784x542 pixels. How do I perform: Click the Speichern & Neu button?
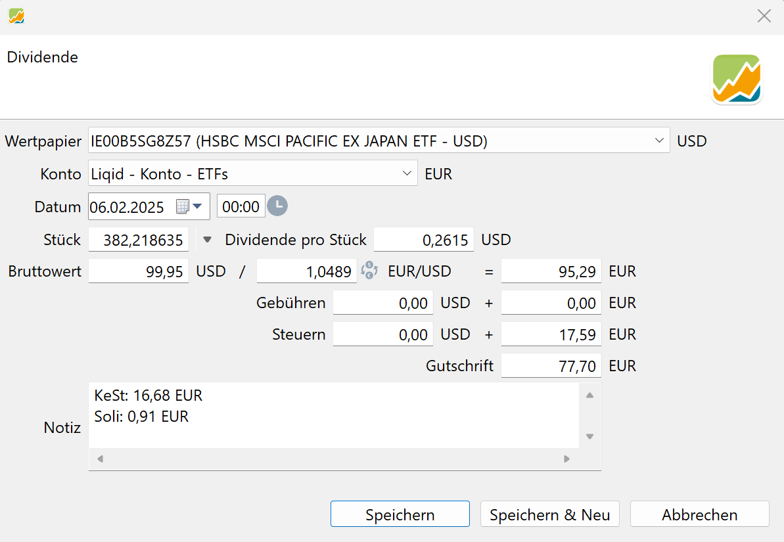[549, 514]
